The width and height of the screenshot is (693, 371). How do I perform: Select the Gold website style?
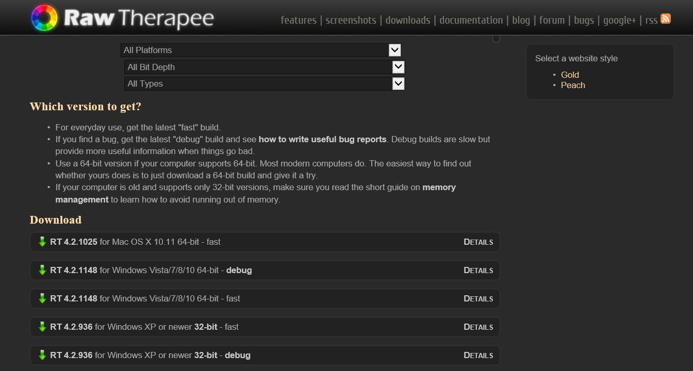coord(570,75)
